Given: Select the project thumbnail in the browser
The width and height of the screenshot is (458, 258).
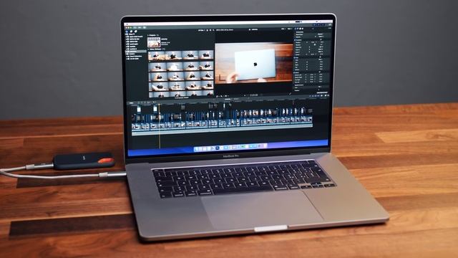Looking at the screenshot, I should (x=154, y=42).
